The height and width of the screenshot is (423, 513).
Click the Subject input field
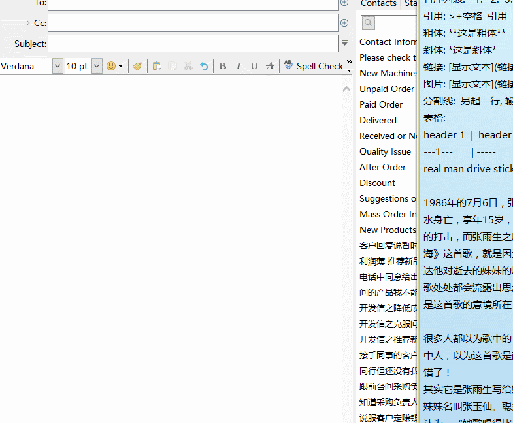(x=193, y=44)
